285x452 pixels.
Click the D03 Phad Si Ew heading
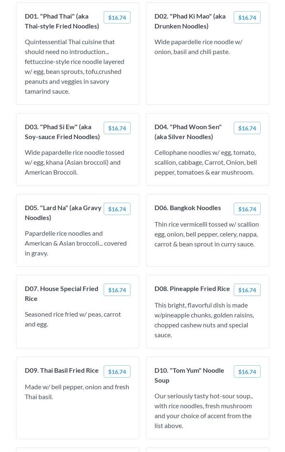coord(62,132)
